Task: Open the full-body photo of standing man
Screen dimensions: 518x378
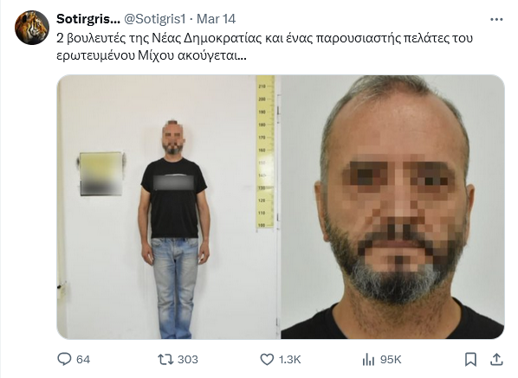Action: pos(168,207)
